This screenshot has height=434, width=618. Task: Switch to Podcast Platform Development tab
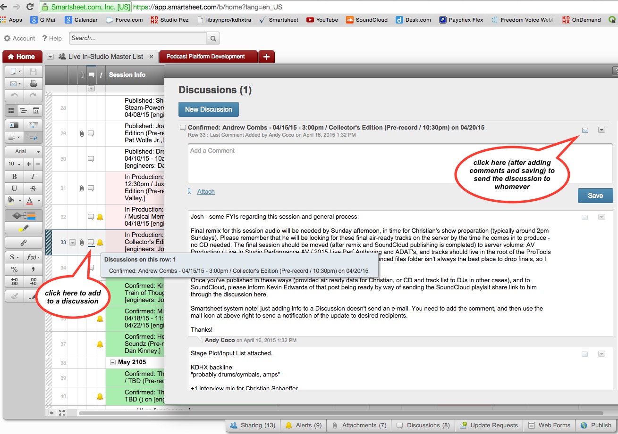click(205, 57)
